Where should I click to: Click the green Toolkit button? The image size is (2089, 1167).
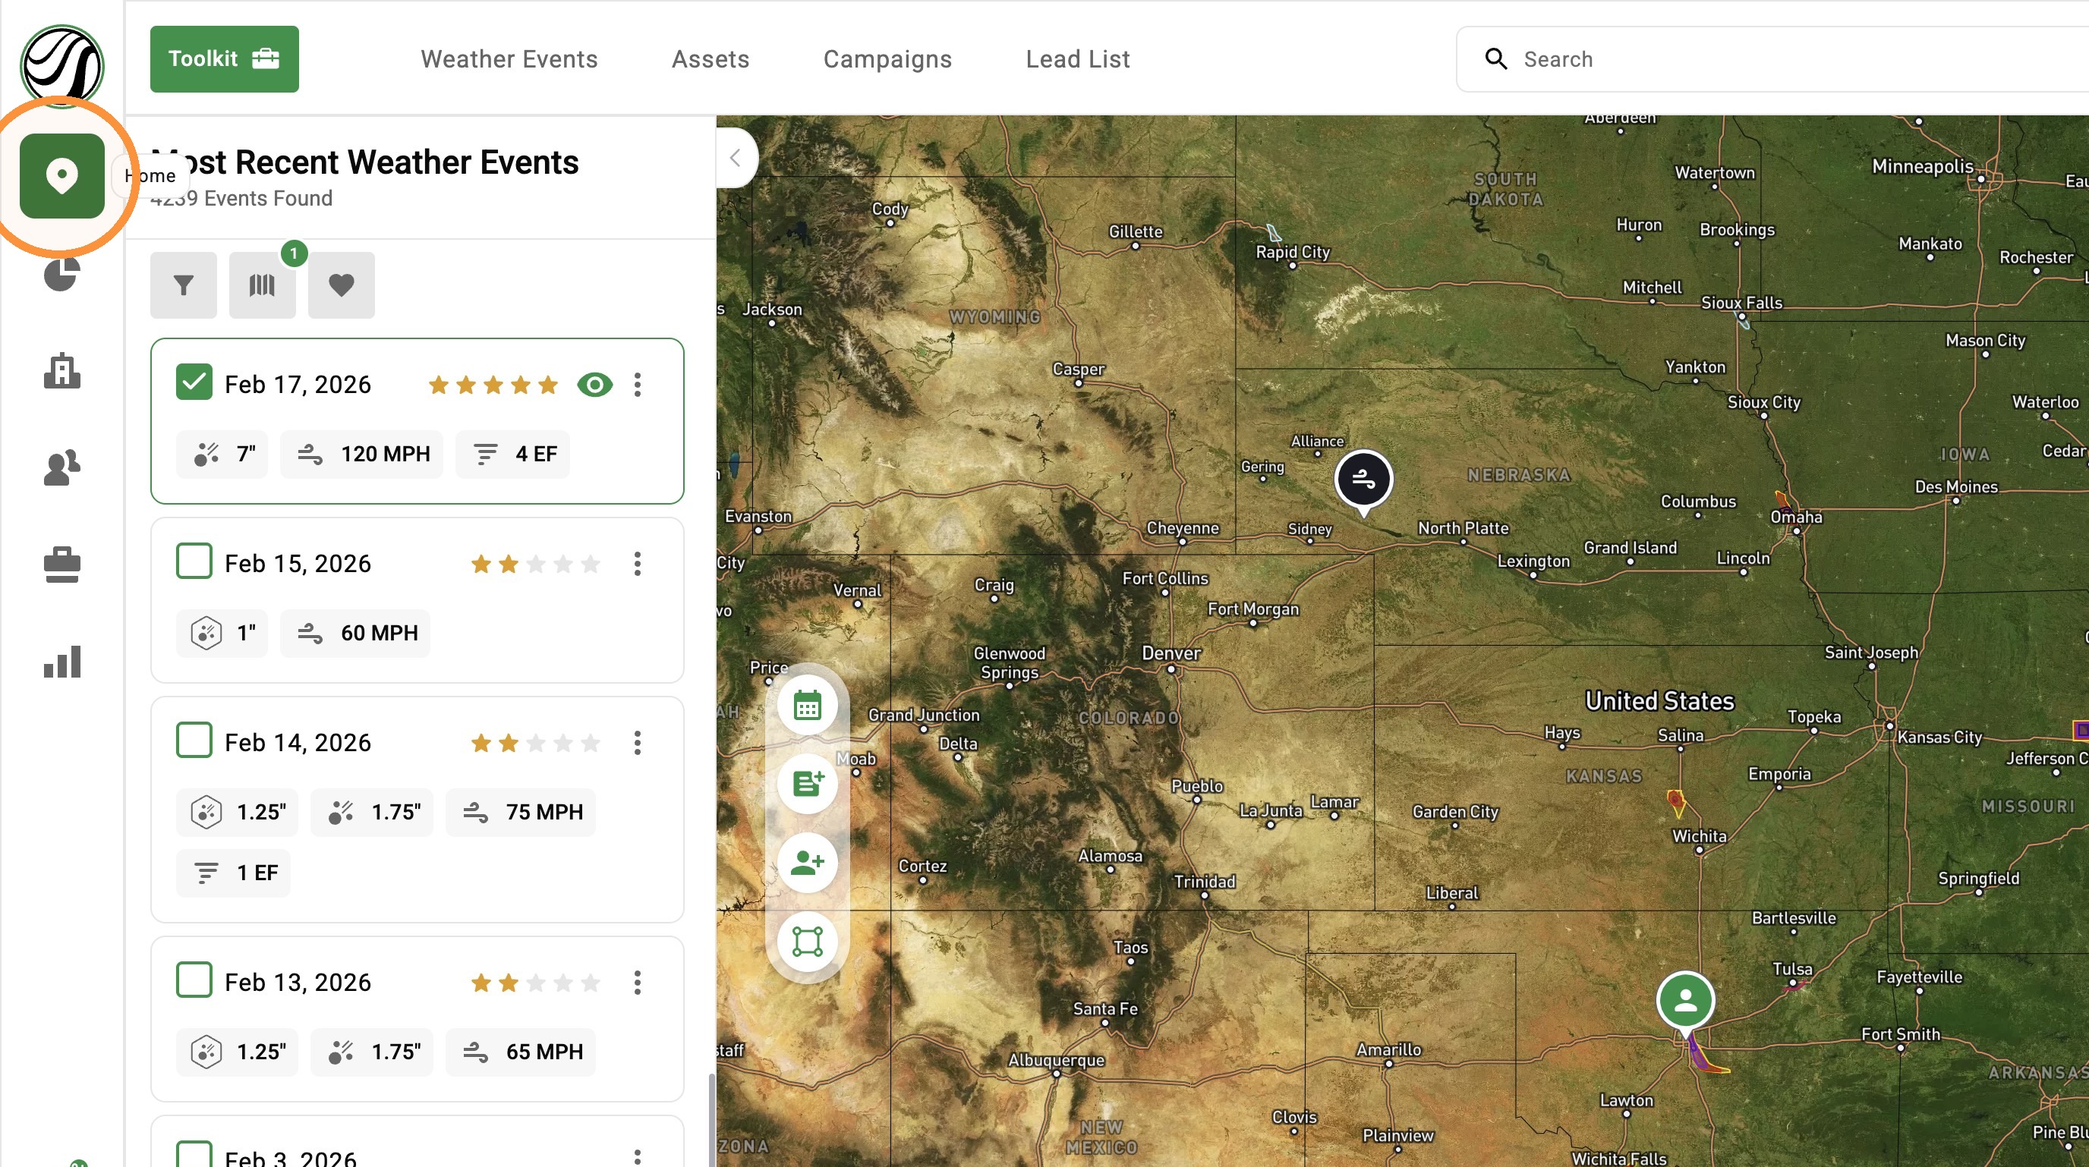coord(224,58)
